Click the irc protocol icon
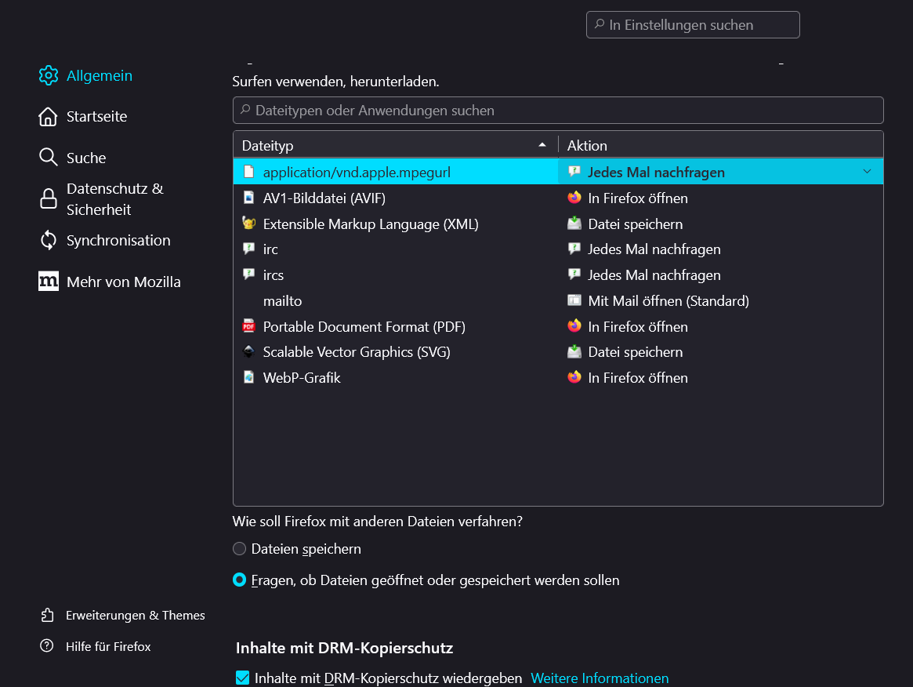The image size is (913, 687). coord(249,249)
